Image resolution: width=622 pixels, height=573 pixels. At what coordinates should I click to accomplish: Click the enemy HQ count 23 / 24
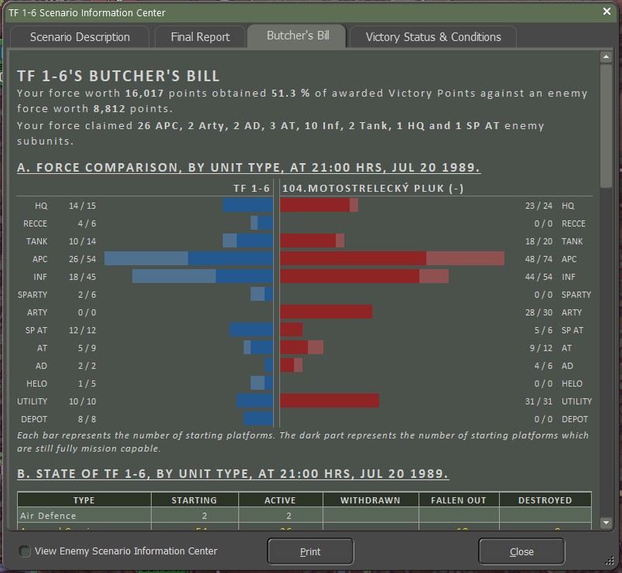tap(538, 206)
